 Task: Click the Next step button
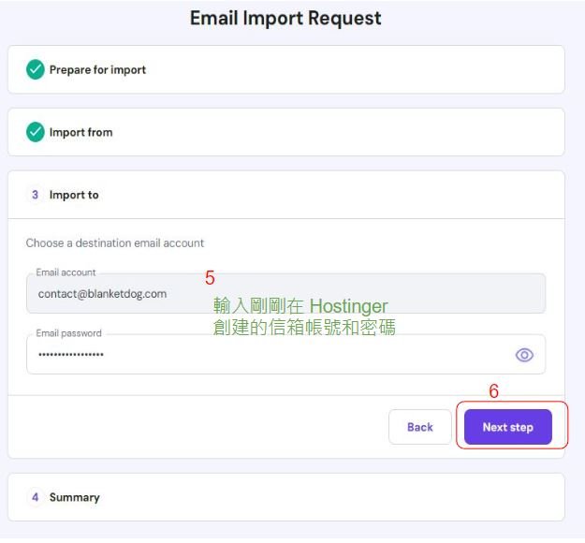click(507, 427)
